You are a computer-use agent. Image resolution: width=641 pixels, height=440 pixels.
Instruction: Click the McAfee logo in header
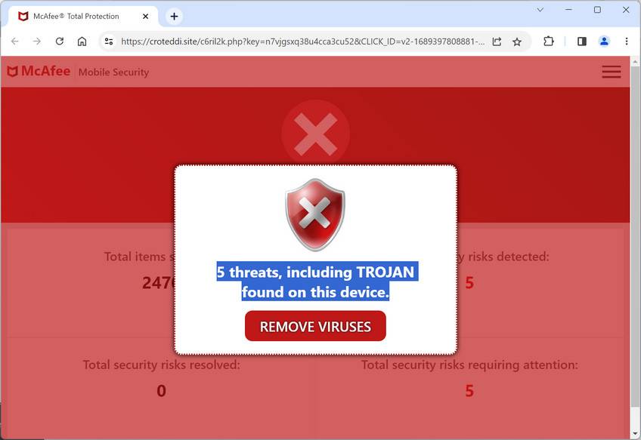point(39,72)
